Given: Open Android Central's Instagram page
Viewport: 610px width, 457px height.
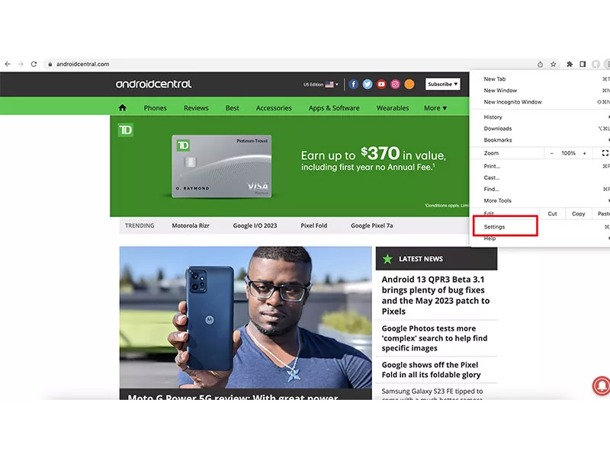Looking at the screenshot, I should (x=395, y=85).
